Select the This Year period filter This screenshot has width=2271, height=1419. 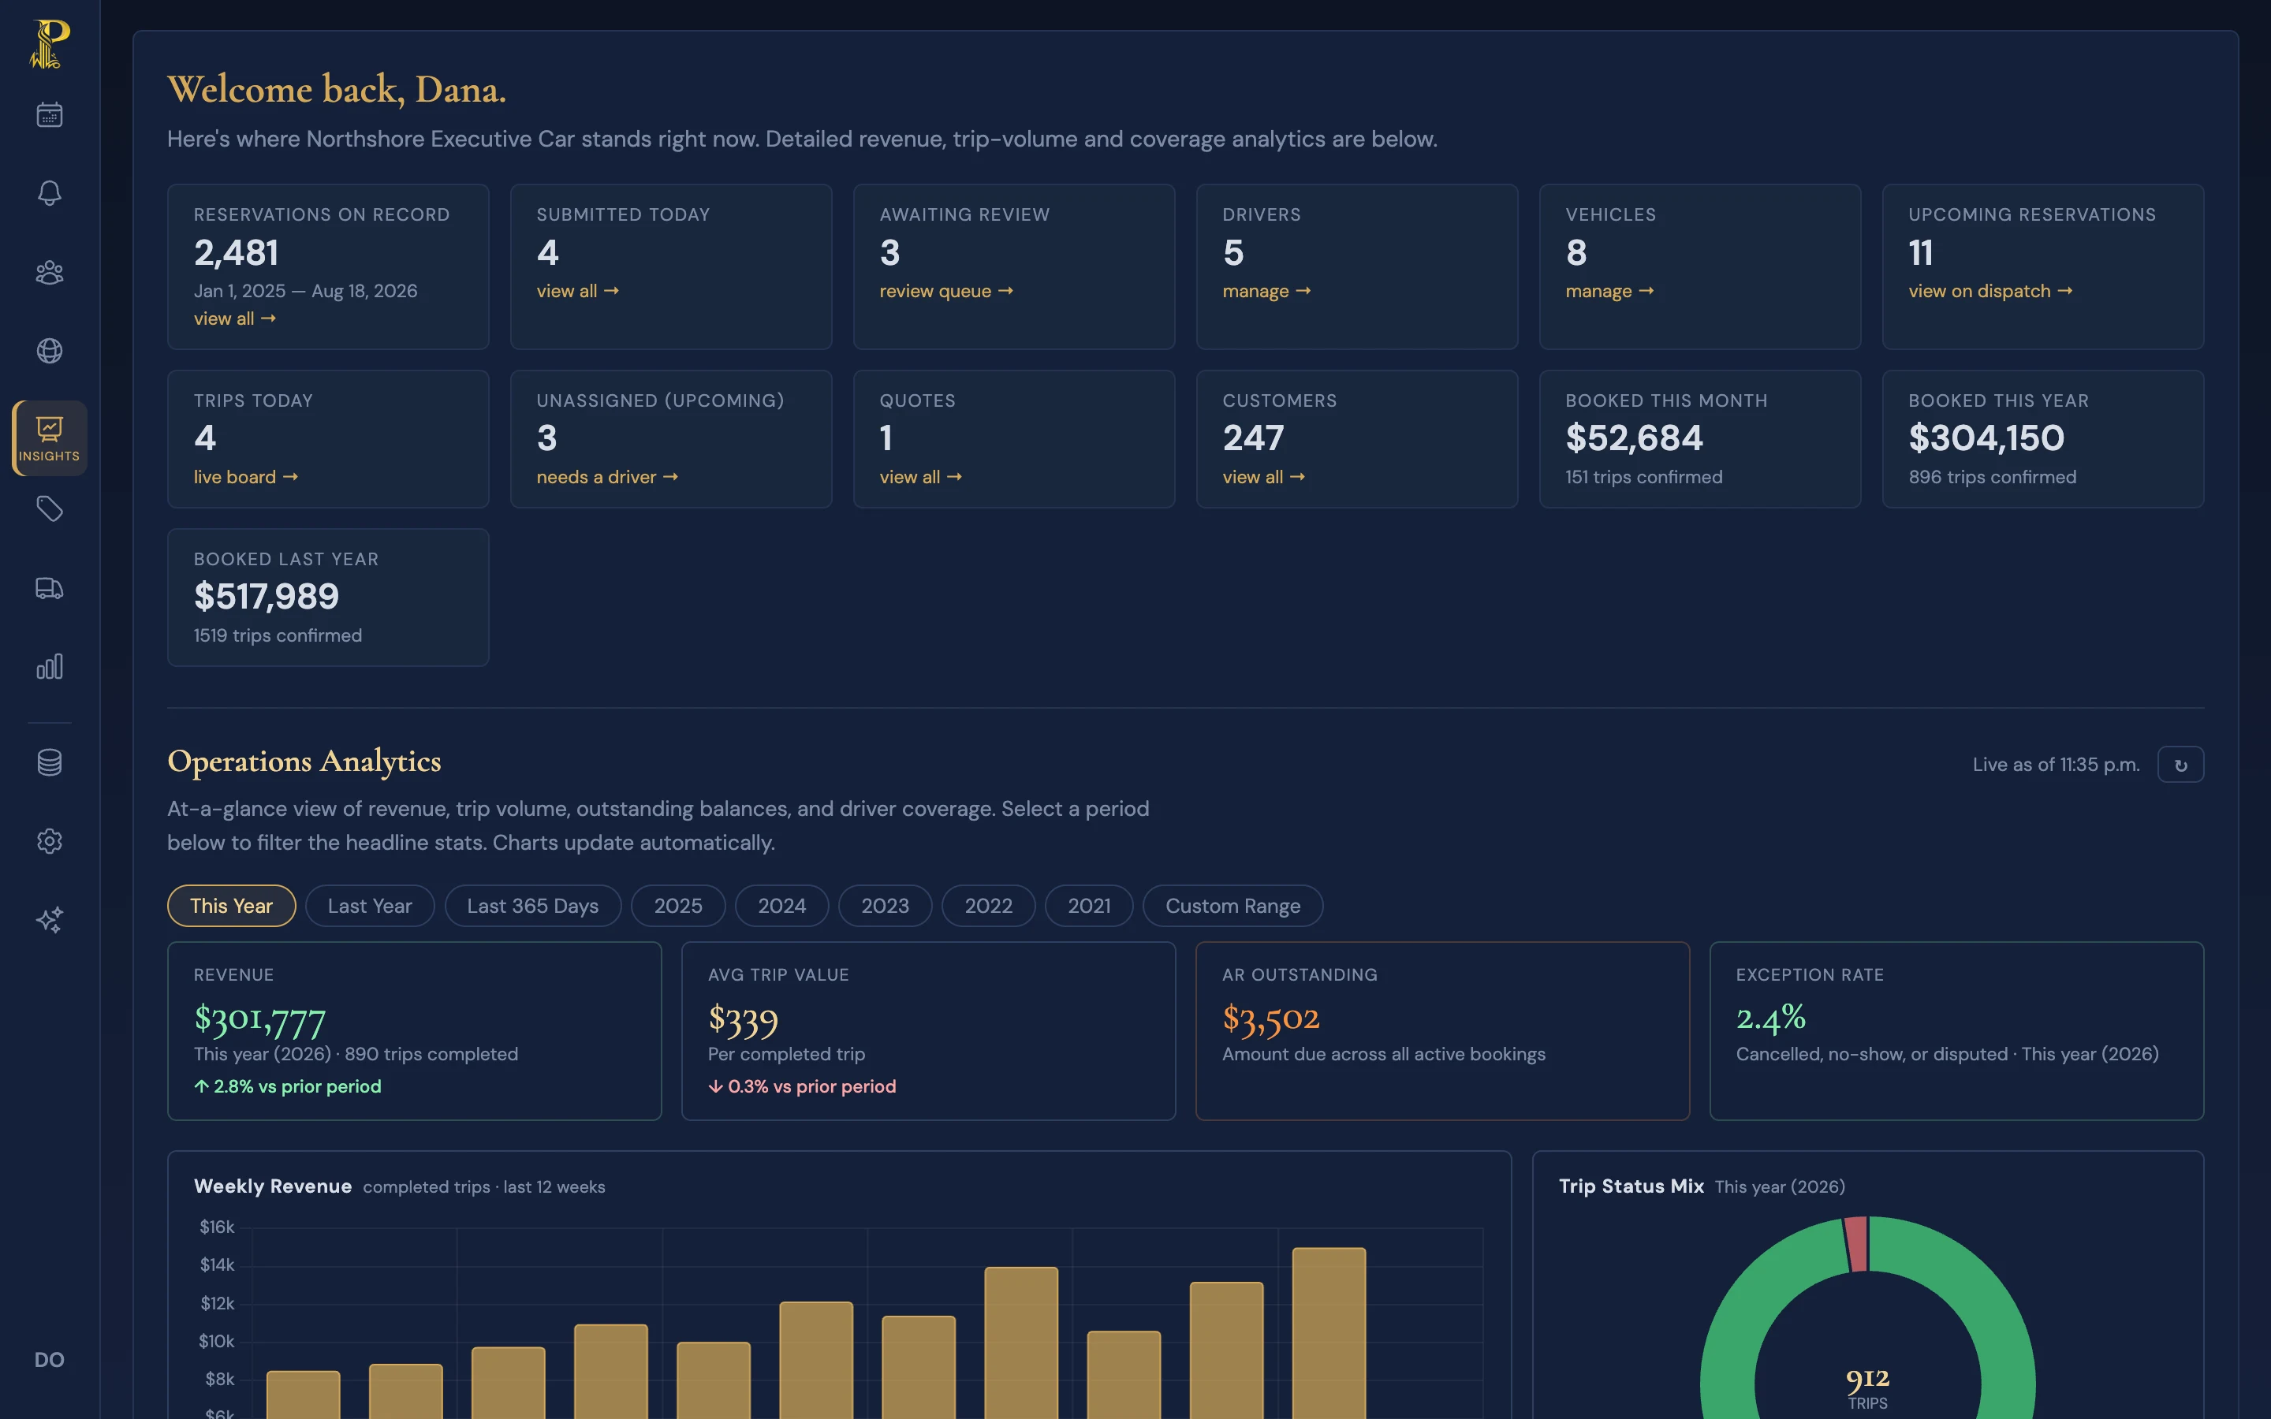pyautogui.click(x=231, y=906)
